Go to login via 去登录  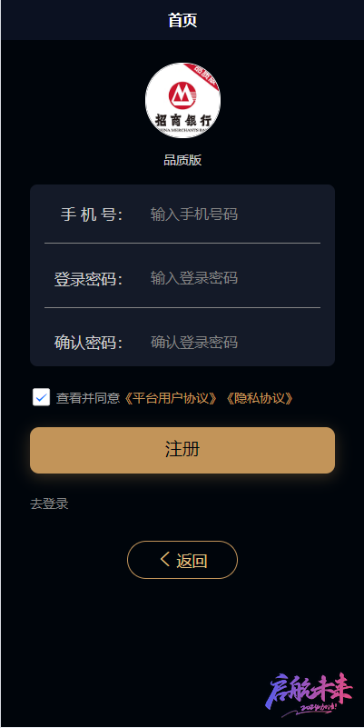pos(49,504)
